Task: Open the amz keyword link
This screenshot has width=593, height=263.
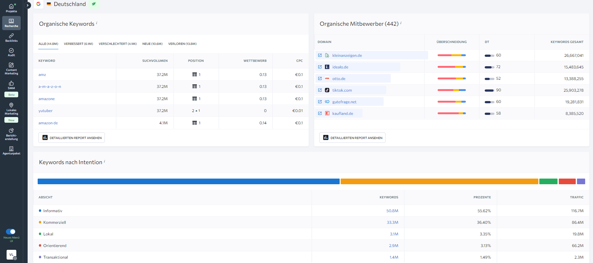Action: pos(42,75)
